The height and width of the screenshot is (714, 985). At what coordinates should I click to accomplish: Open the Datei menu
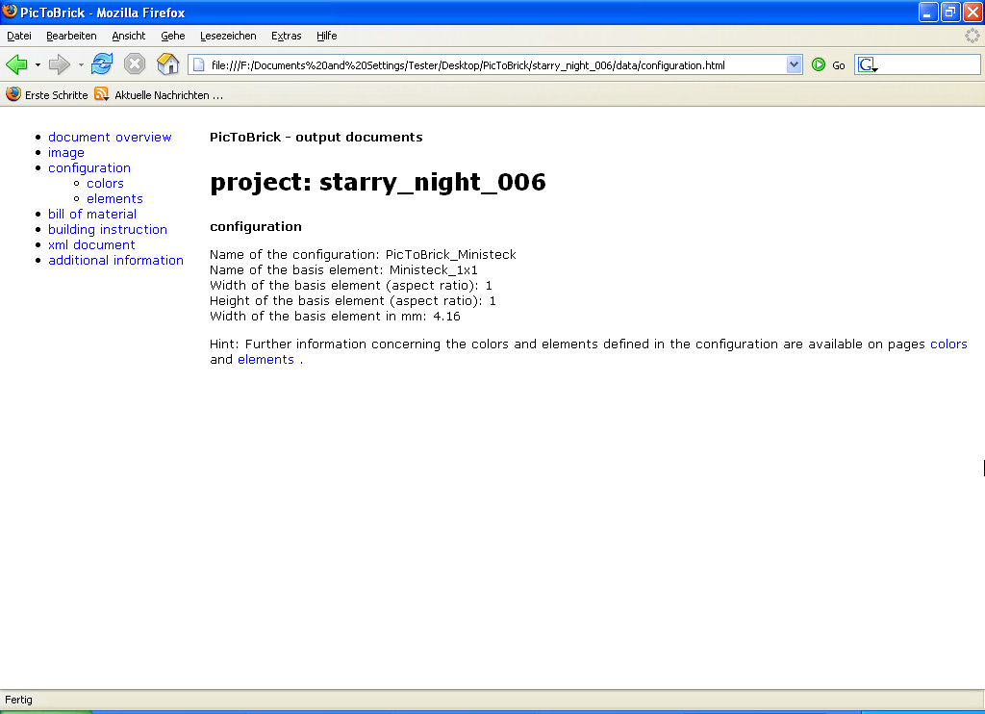pyautogui.click(x=19, y=36)
